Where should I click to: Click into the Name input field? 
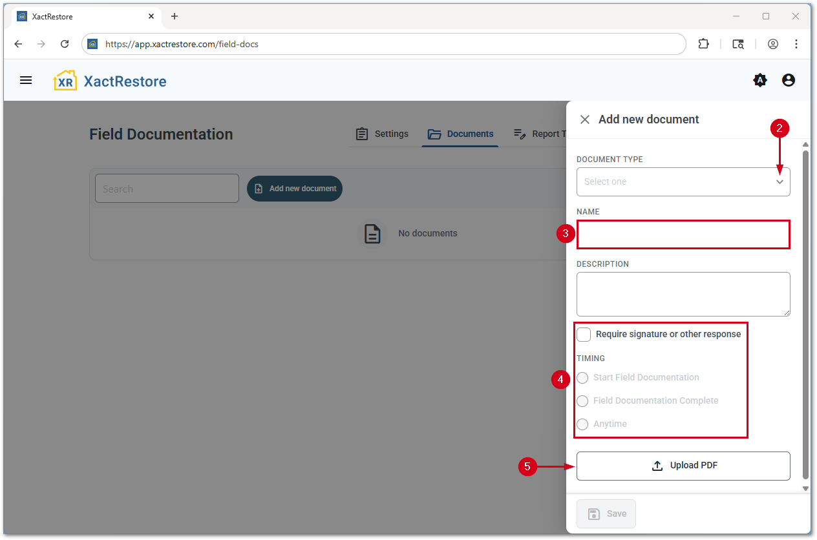click(x=683, y=234)
